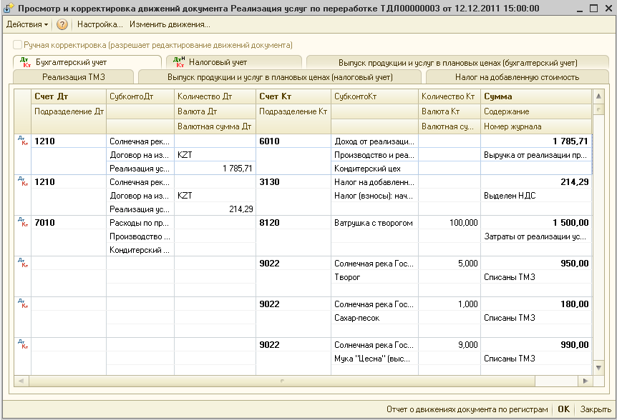617x420 pixels.
Task: Click the Закрыть button
Action: (596, 409)
